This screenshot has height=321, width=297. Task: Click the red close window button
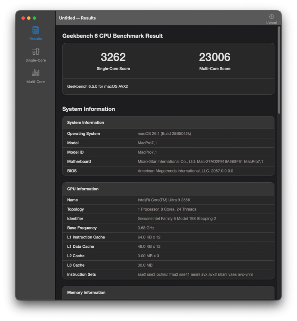(x=23, y=18)
